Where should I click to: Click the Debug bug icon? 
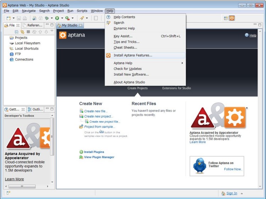point(47,18)
